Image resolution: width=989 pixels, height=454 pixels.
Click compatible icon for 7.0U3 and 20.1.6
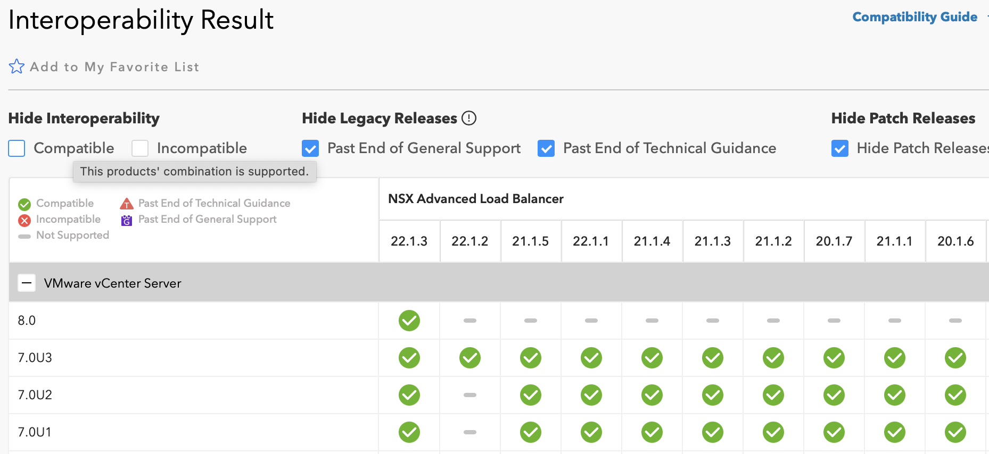coord(955,358)
